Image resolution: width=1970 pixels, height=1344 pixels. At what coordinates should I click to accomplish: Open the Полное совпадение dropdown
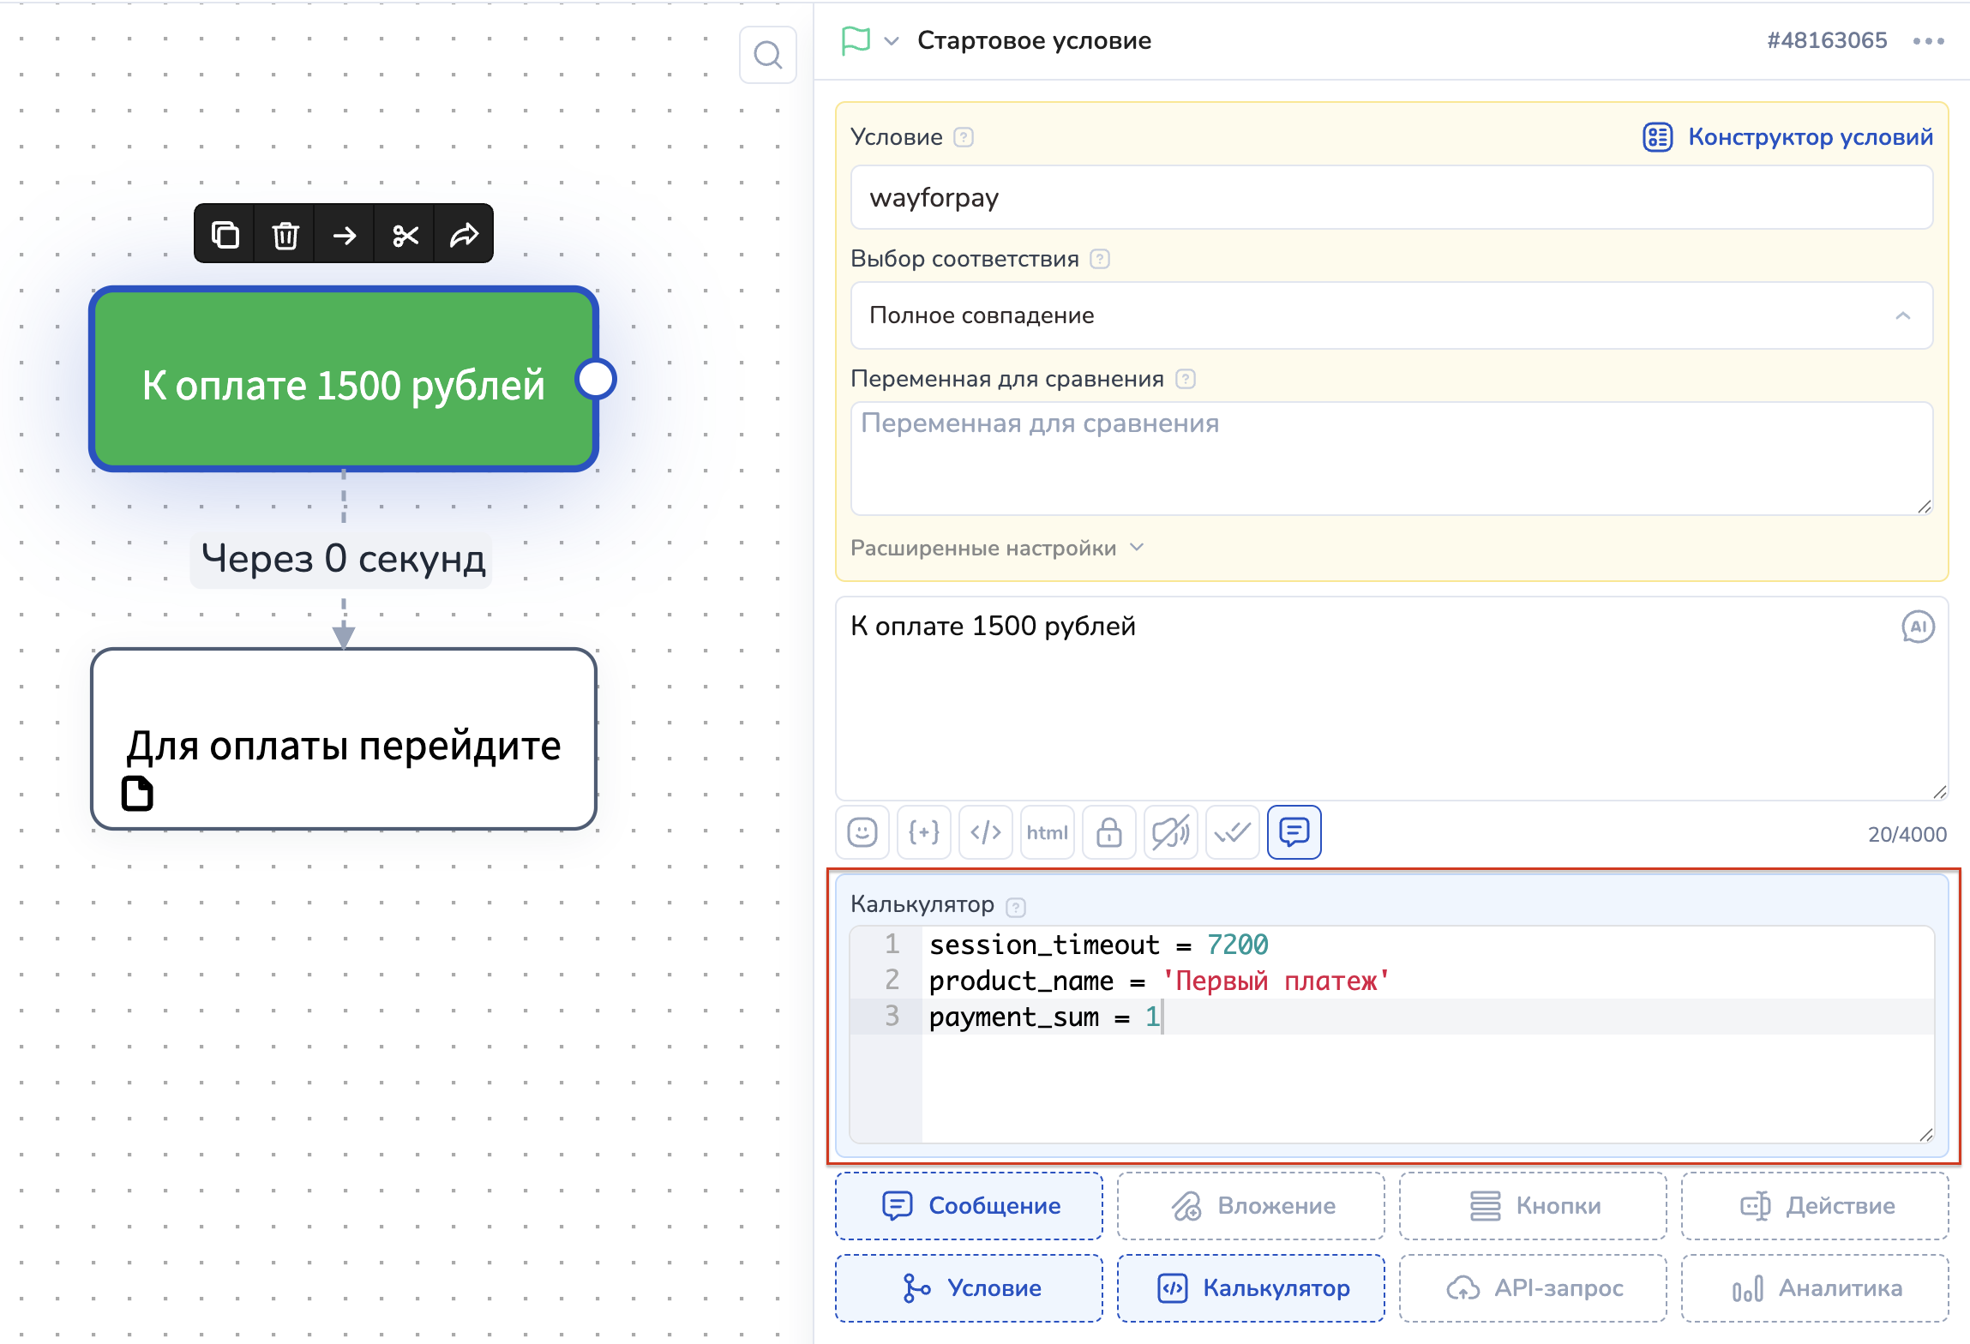pyautogui.click(x=1390, y=315)
